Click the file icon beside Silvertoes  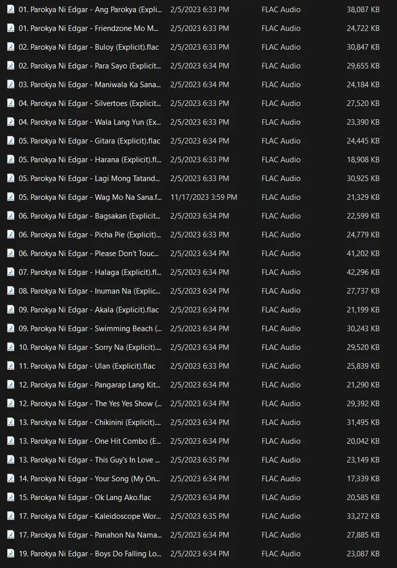coord(11,103)
